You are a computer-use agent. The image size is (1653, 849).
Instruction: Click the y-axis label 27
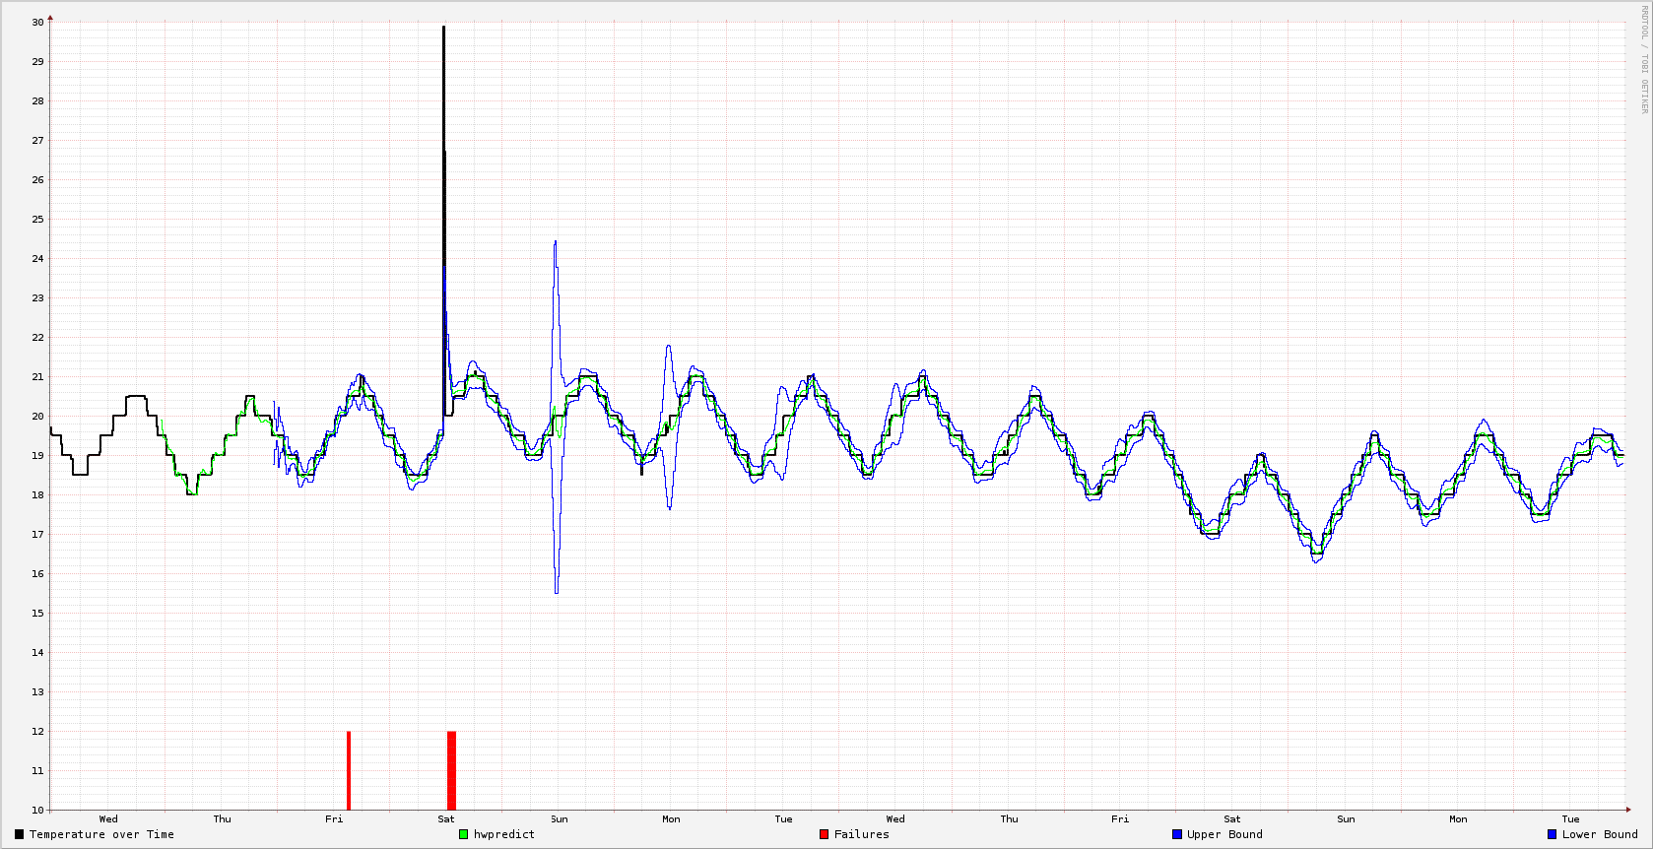point(37,140)
